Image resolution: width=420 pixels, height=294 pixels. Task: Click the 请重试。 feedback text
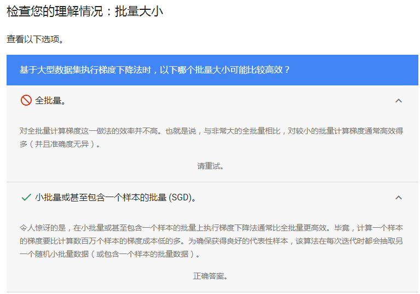[211, 165]
